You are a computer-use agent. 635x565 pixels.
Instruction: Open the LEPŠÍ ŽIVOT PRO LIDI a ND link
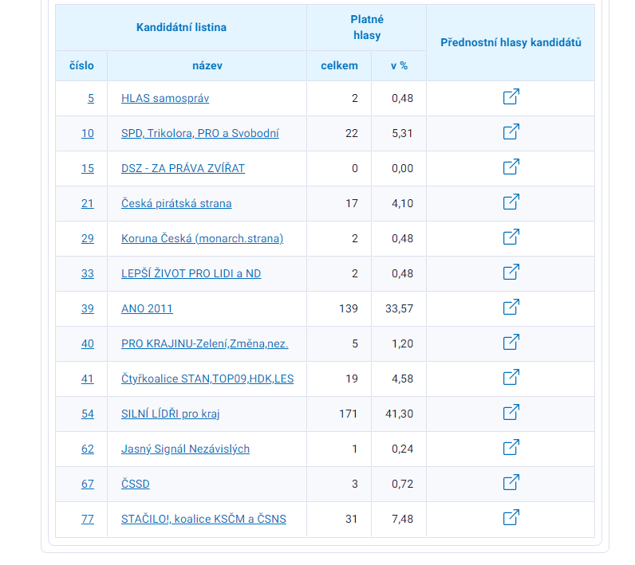(x=191, y=273)
